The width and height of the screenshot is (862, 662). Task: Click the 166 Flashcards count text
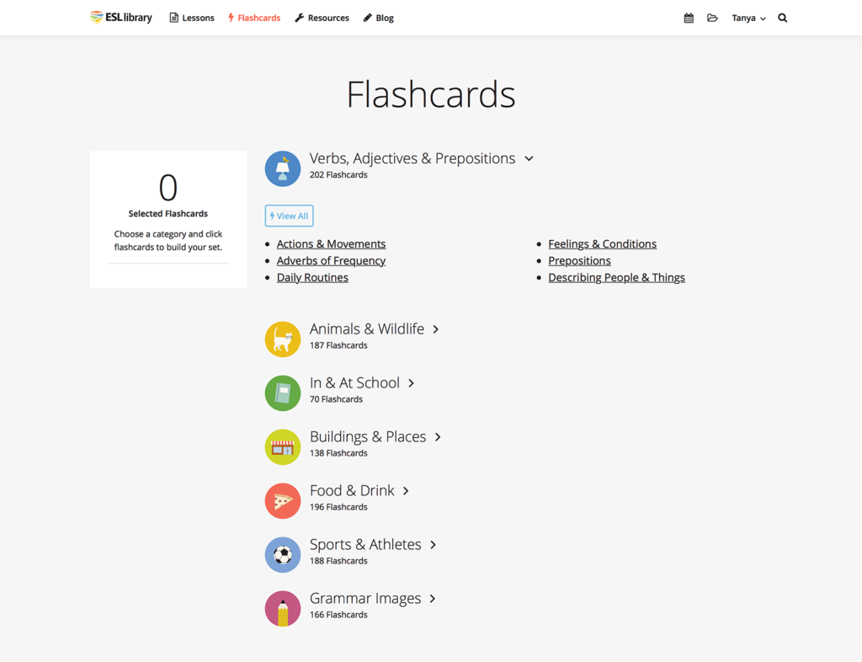(338, 615)
